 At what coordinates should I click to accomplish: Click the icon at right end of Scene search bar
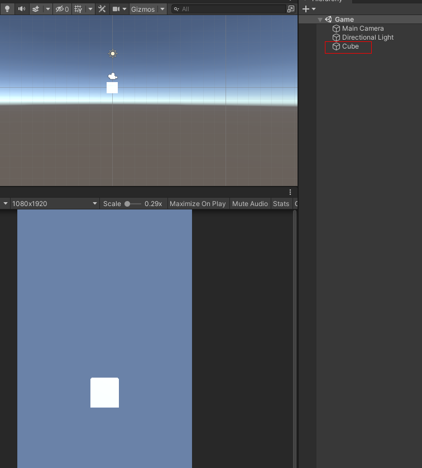[291, 9]
